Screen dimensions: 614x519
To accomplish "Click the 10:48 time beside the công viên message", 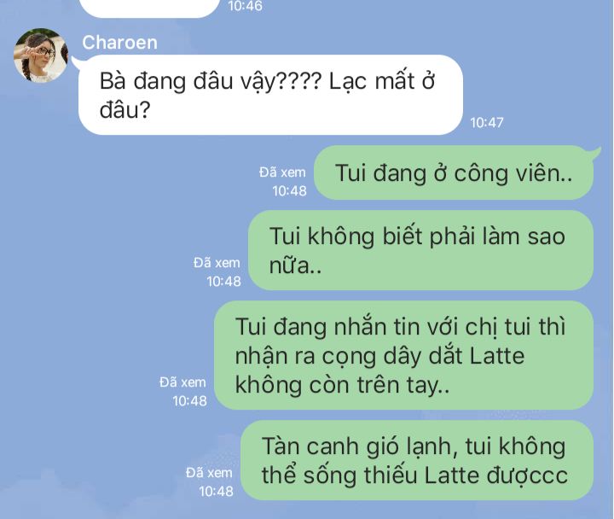I will (289, 191).
